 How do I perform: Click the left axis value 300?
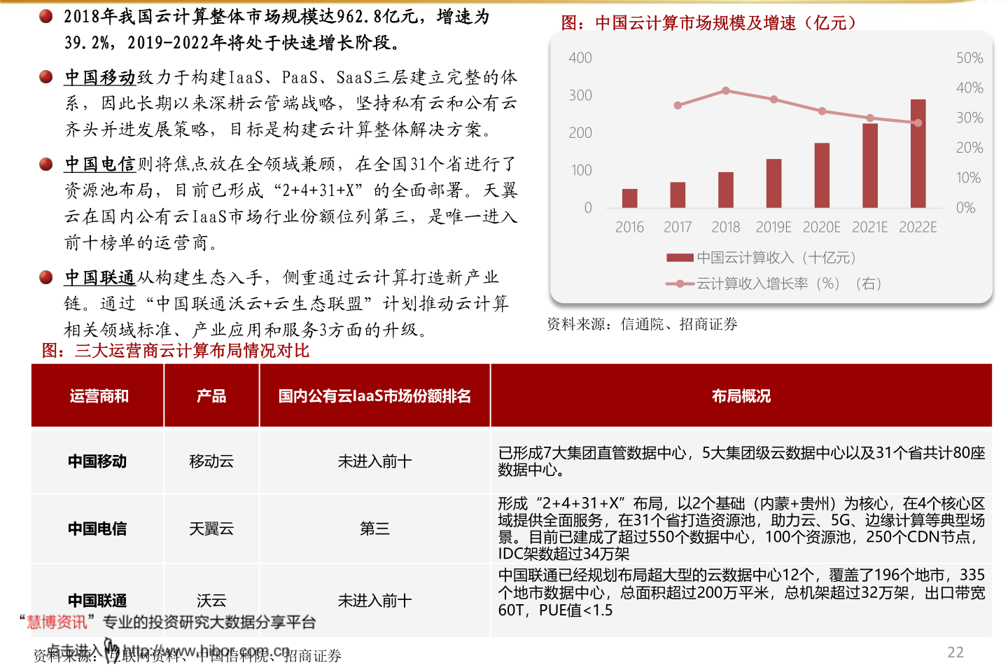[580, 95]
